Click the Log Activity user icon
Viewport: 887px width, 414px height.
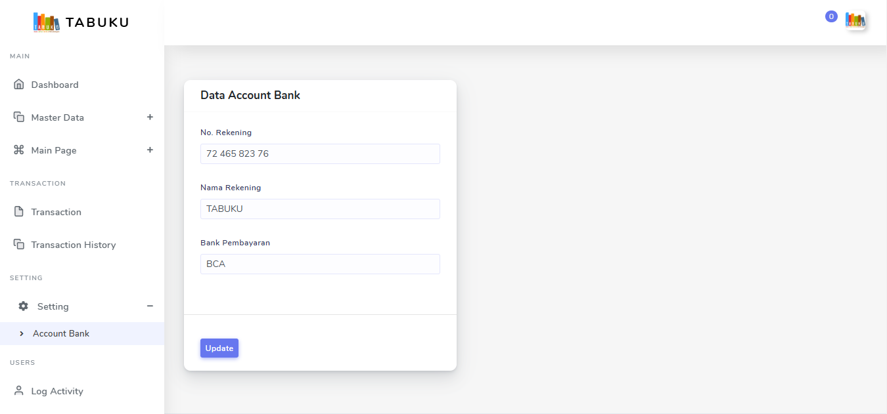(x=18, y=391)
